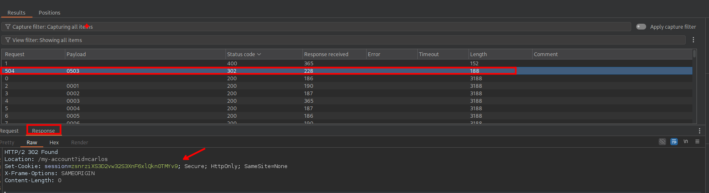Open the hamburger menu in response viewer
The height and width of the screenshot is (193, 709).
click(x=697, y=142)
